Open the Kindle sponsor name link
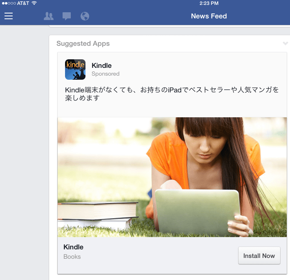This screenshot has width=290, height=280. coord(101,66)
